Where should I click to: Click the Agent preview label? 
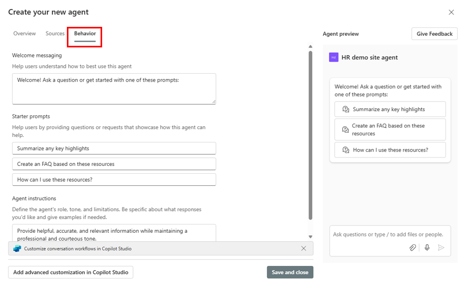341,34
